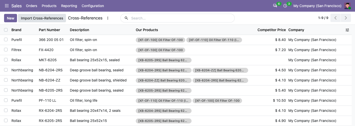Click part number NB-6204-2RS
355x126 pixels.
click(x=50, y=70)
